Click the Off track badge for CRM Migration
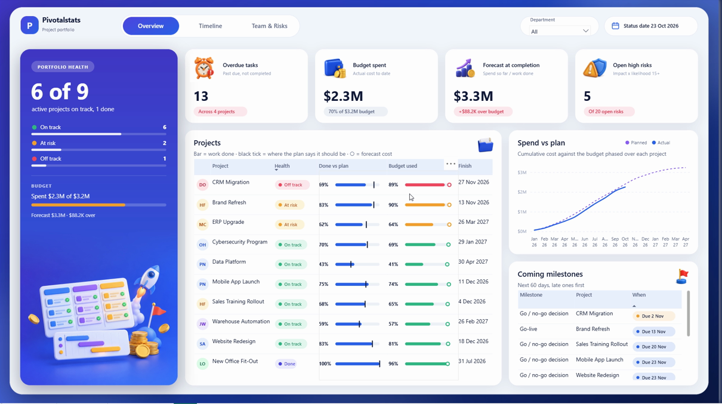Screen dimensions: 722x404 click(x=292, y=185)
